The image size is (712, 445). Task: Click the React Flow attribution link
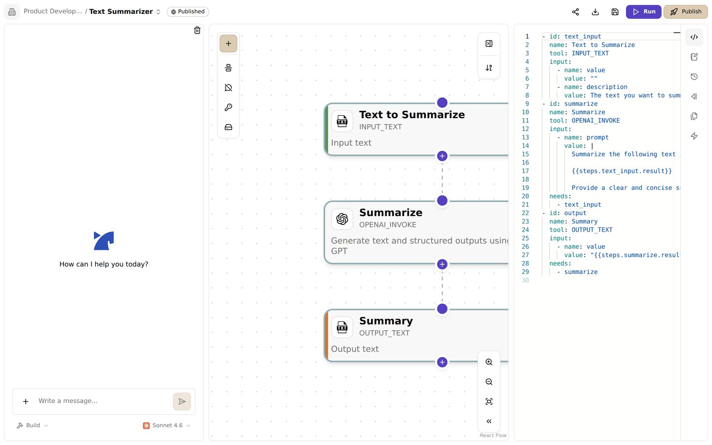(x=493, y=436)
